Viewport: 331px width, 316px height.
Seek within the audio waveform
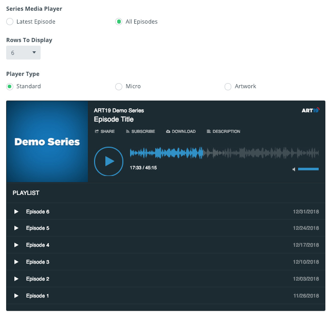click(224, 153)
